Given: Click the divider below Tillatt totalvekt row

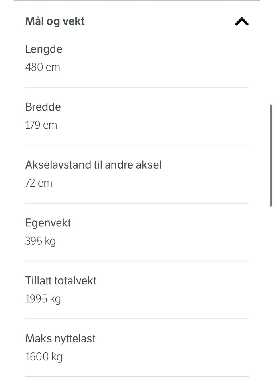Looking at the screenshot, I should (x=137, y=319).
